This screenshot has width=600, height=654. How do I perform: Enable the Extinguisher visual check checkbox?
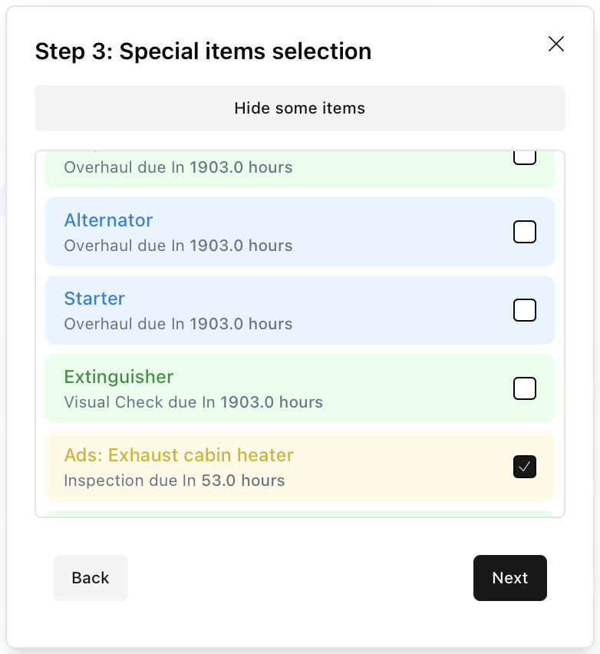[x=525, y=388]
